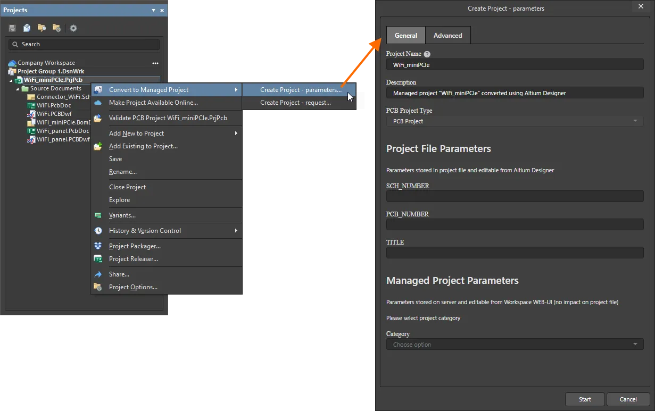Click the Project Name input field
Viewport: 655px width, 411px height.
coord(515,65)
